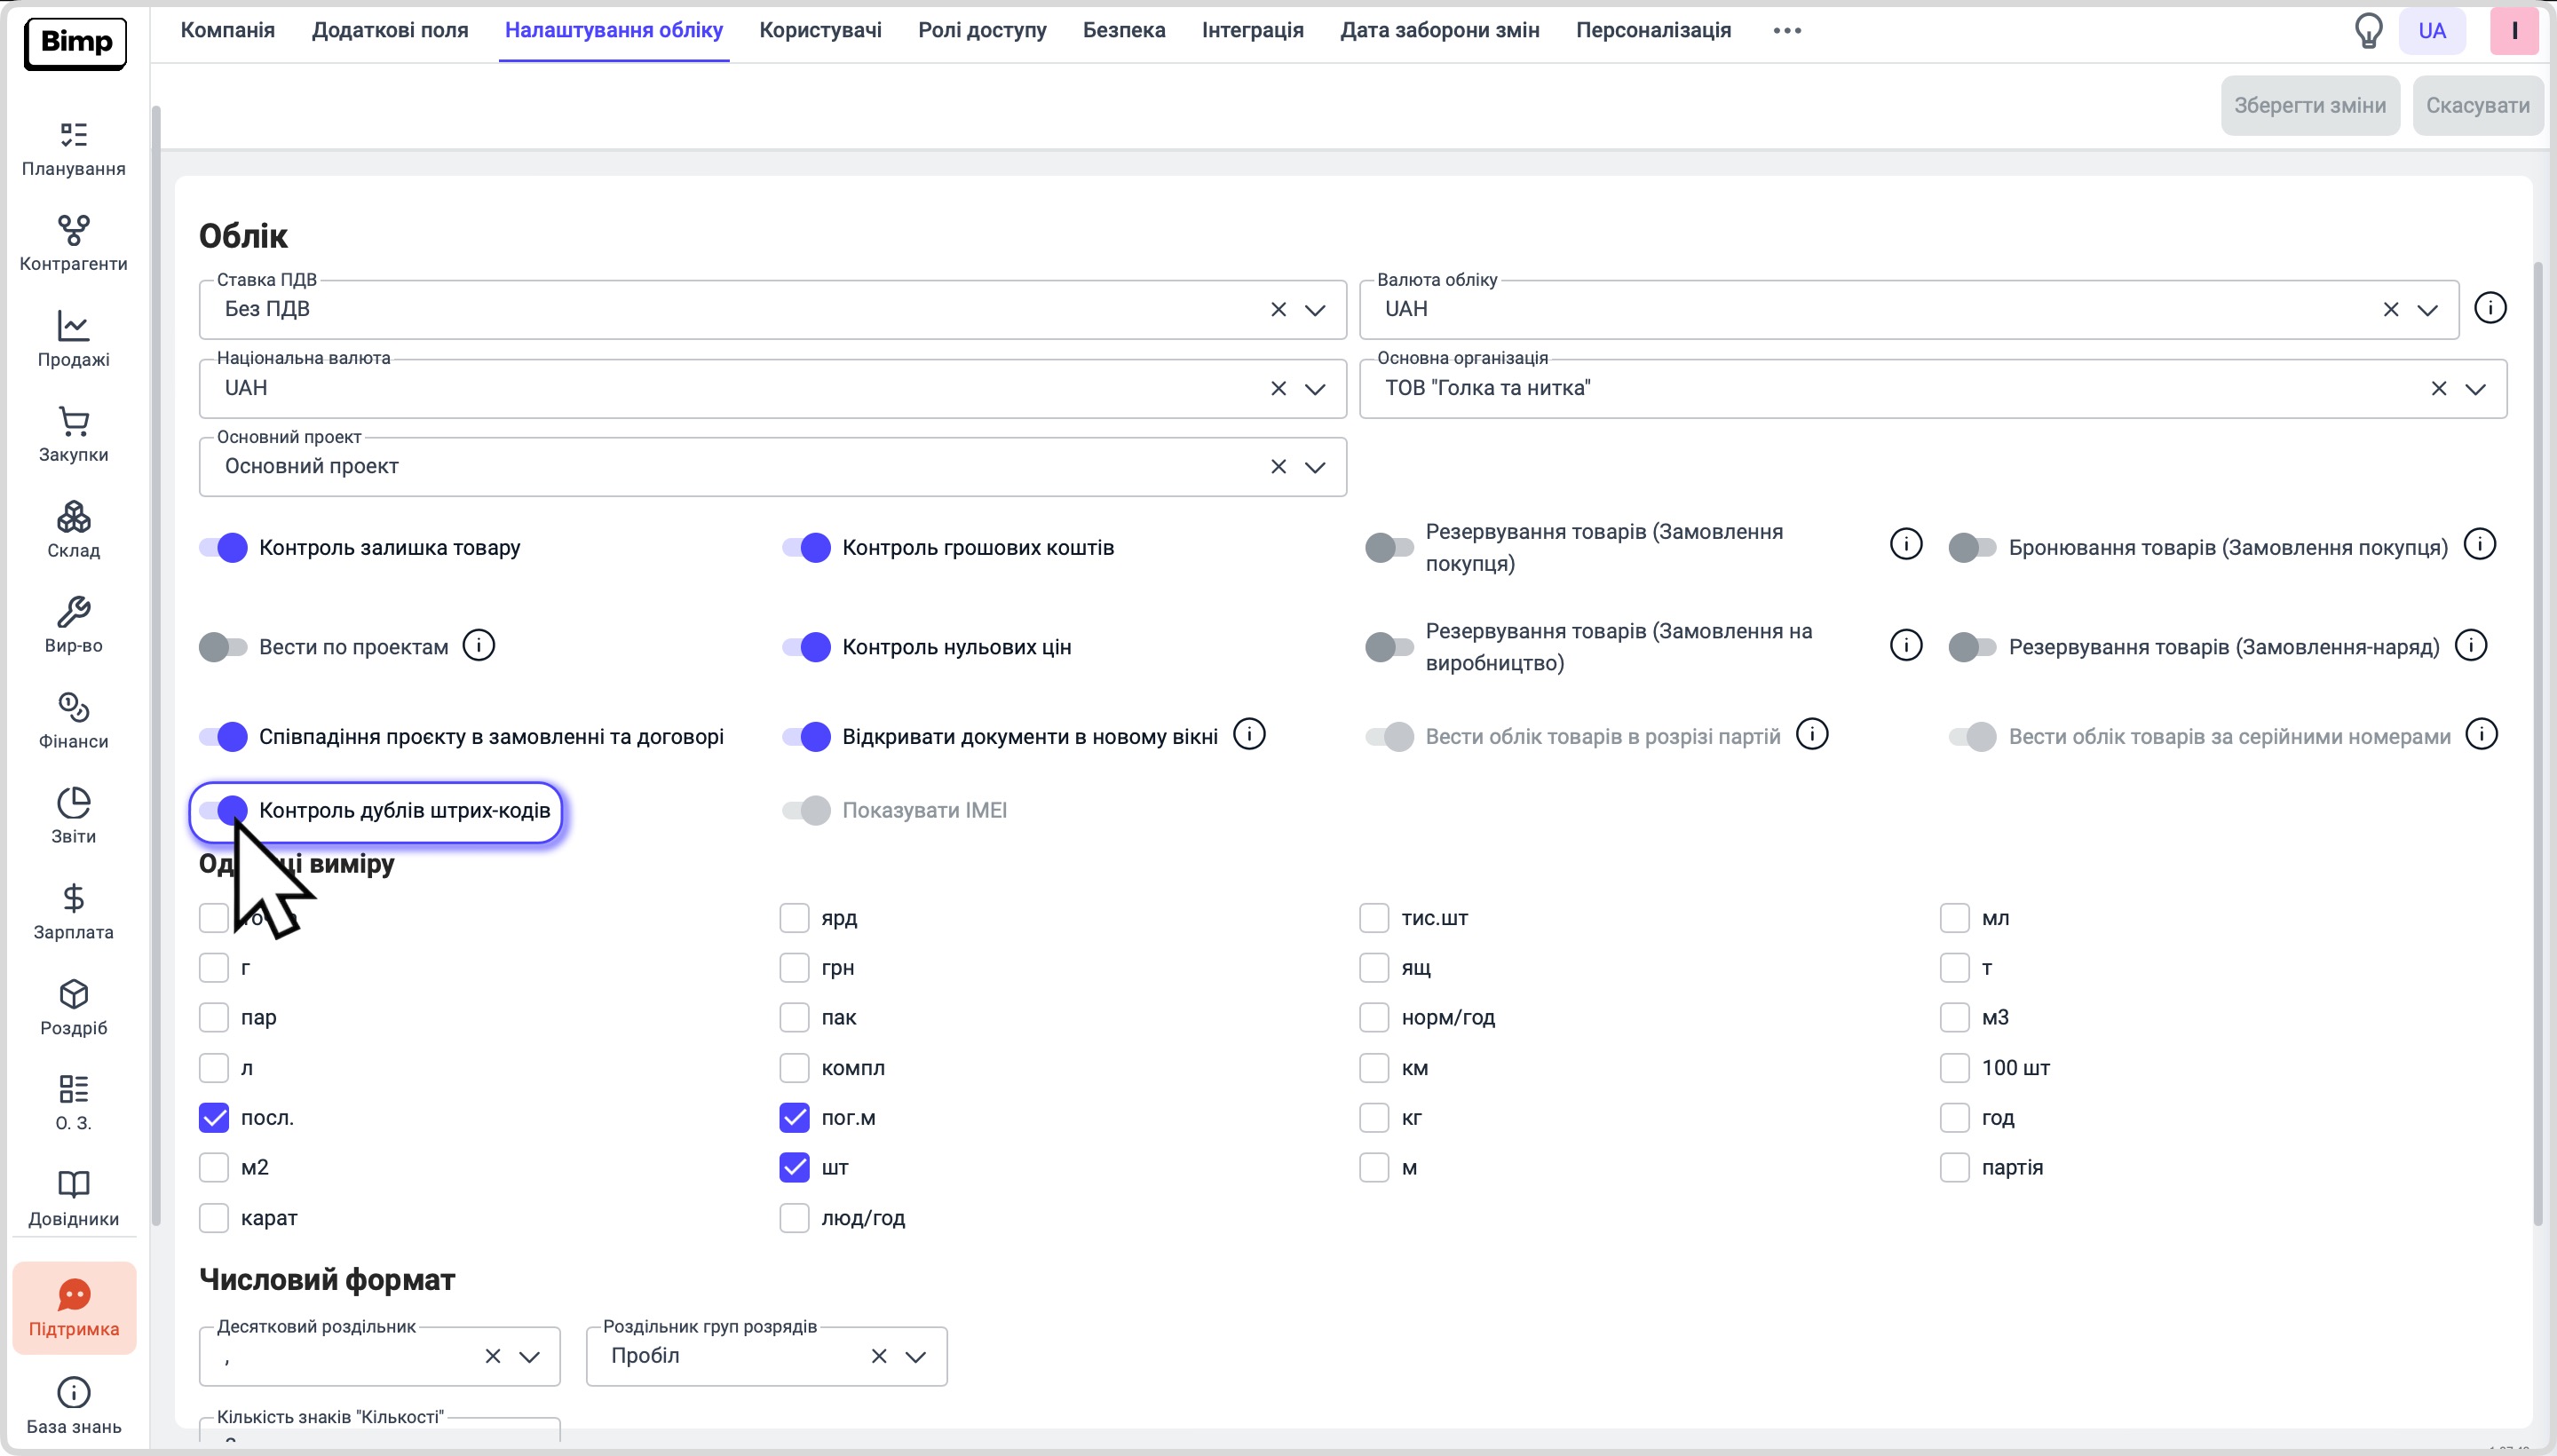Image resolution: width=2557 pixels, height=1456 pixels.
Task: Open the UA language selector
Action: (2432, 31)
